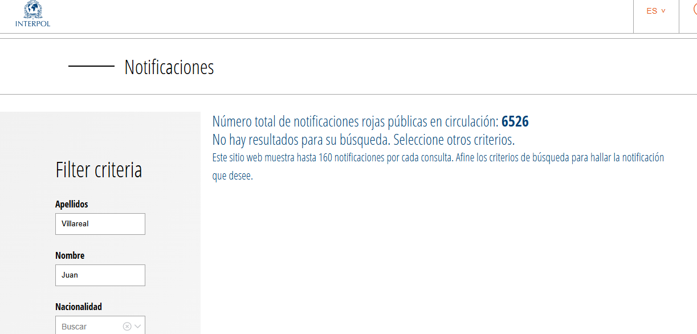Click the Nacionalidad field label
This screenshot has width=697, height=334.
point(79,307)
